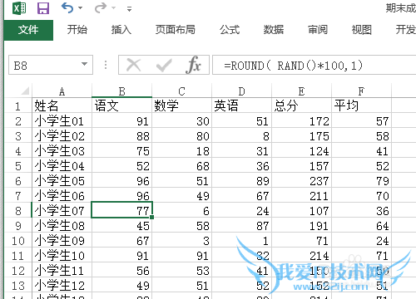The image size is (416, 299).
Task: Open the 公式 ribbon tab
Action: pyautogui.click(x=230, y=30)
